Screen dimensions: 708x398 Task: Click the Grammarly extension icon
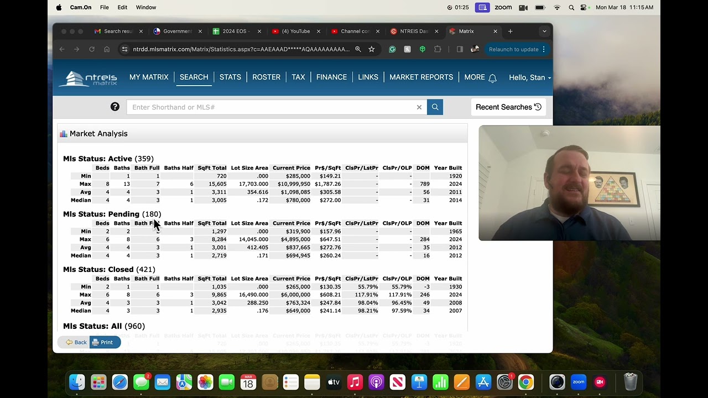coord(392,49)
